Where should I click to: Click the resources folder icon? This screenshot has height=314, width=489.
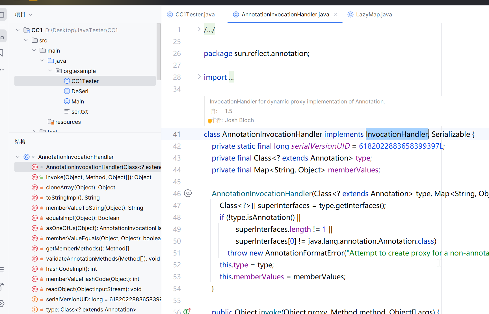point(51,122)
